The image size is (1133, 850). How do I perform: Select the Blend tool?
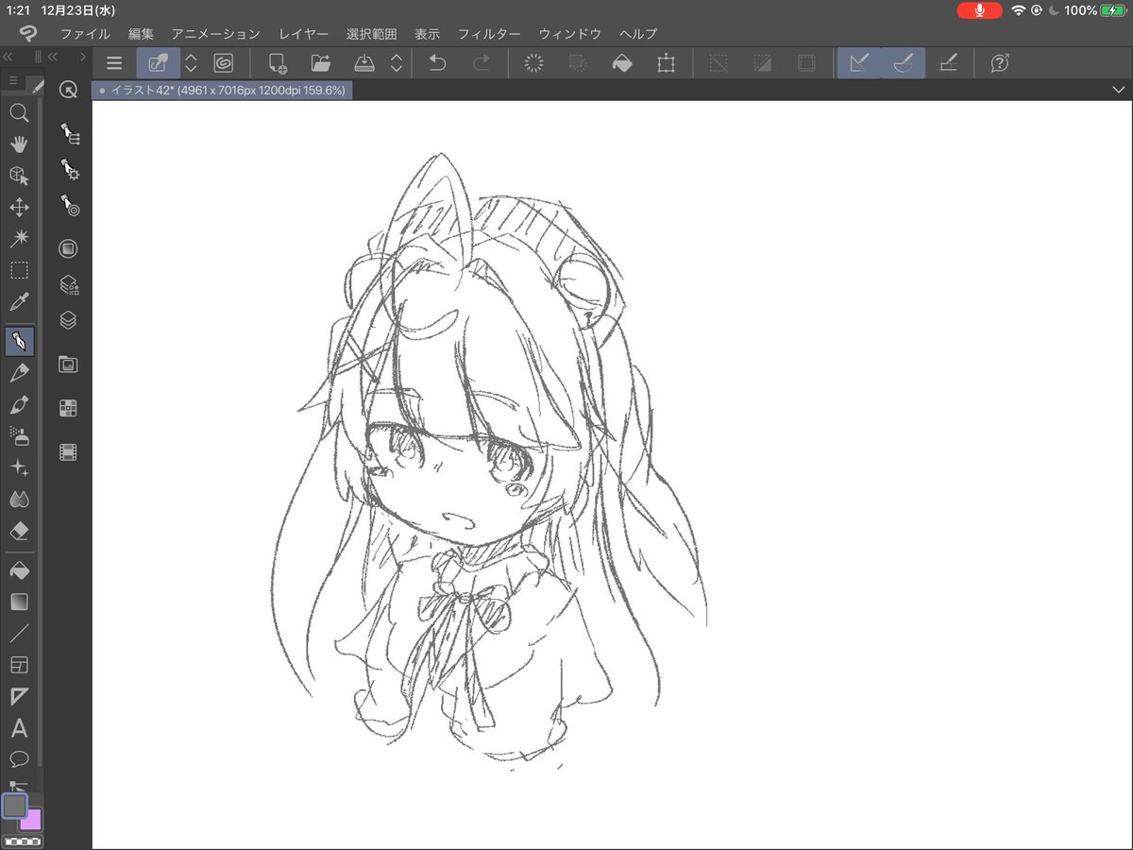pos(19,499)
